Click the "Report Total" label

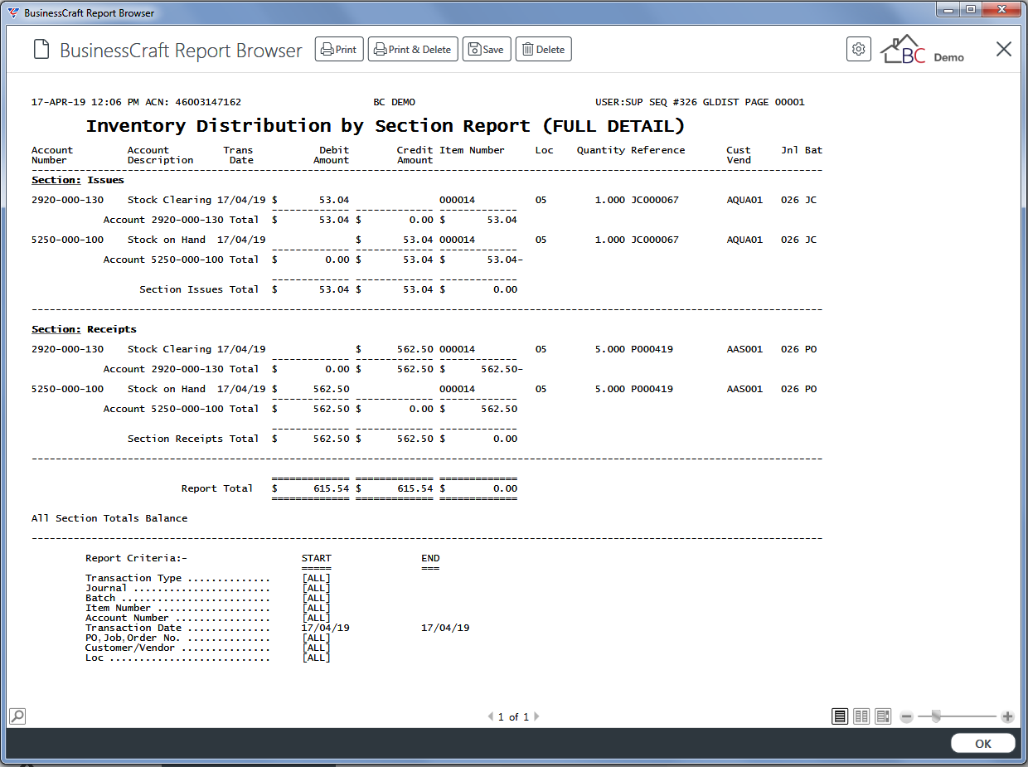click(217, 488)
